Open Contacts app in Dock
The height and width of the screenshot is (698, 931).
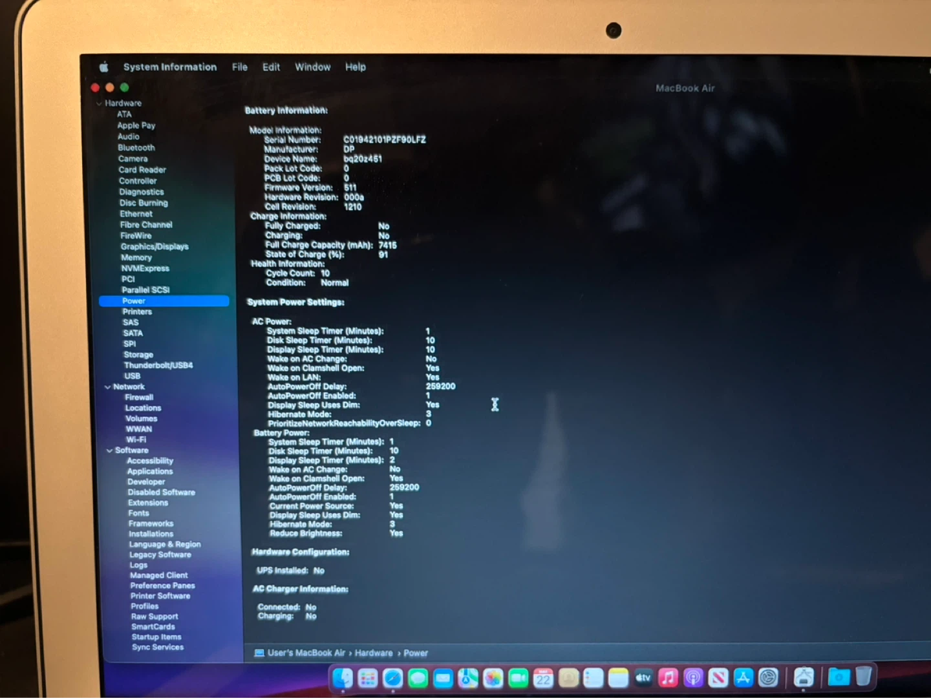[x=568, y=678]
